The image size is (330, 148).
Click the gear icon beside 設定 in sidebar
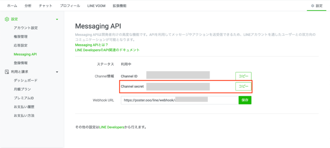tap(7, 19)
